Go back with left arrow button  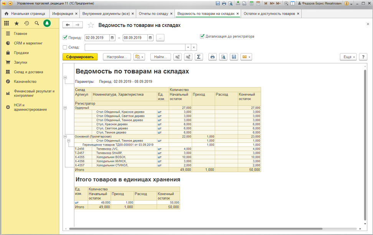click(x=68, y=25)
